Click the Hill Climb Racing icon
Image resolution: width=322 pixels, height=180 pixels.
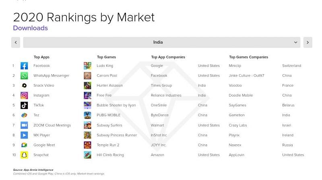87,155
